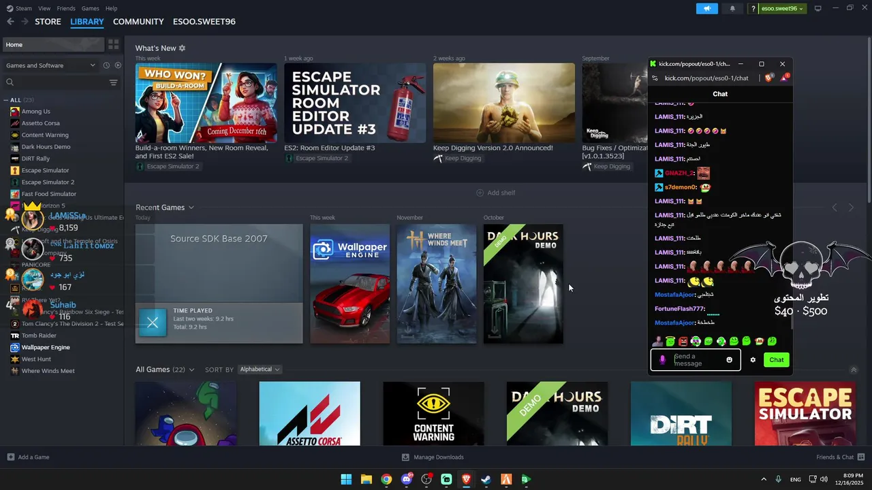Screen dimensions: 872x490
Task: Expand the All Games shelf dropdown
Action: 191,370
